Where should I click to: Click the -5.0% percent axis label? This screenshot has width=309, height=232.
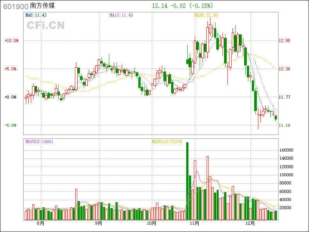[x=12, y=125]
